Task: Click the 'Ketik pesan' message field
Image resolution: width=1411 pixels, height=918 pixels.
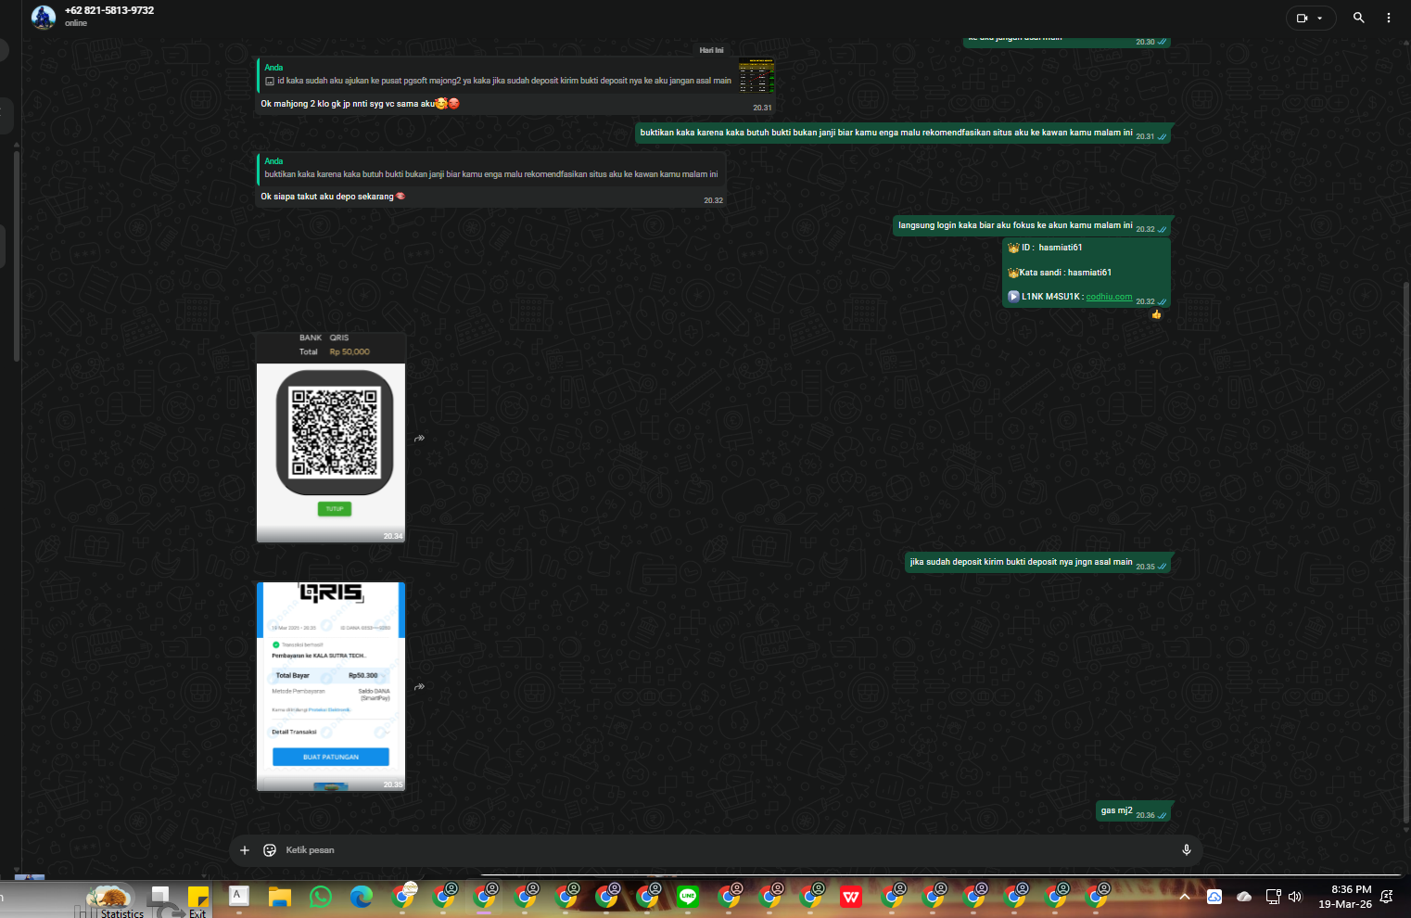Action: pos(728,850)
